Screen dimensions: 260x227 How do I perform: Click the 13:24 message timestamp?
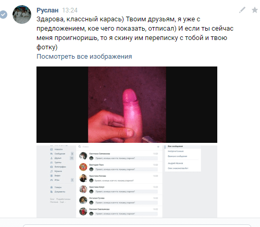(x=70, y=10)
